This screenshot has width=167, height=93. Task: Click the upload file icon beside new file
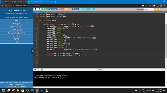click(x=39, y=9)
